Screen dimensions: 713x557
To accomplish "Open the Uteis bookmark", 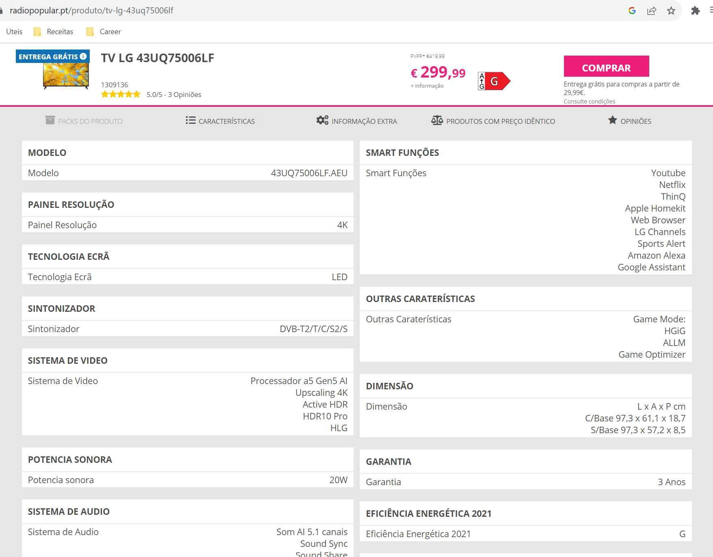I will (14, 32).
